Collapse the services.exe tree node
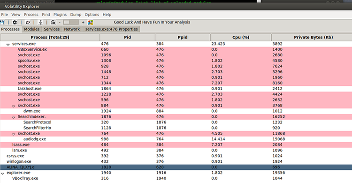The width and height of the screenshot is (352, 183). (x=8, y=45)
